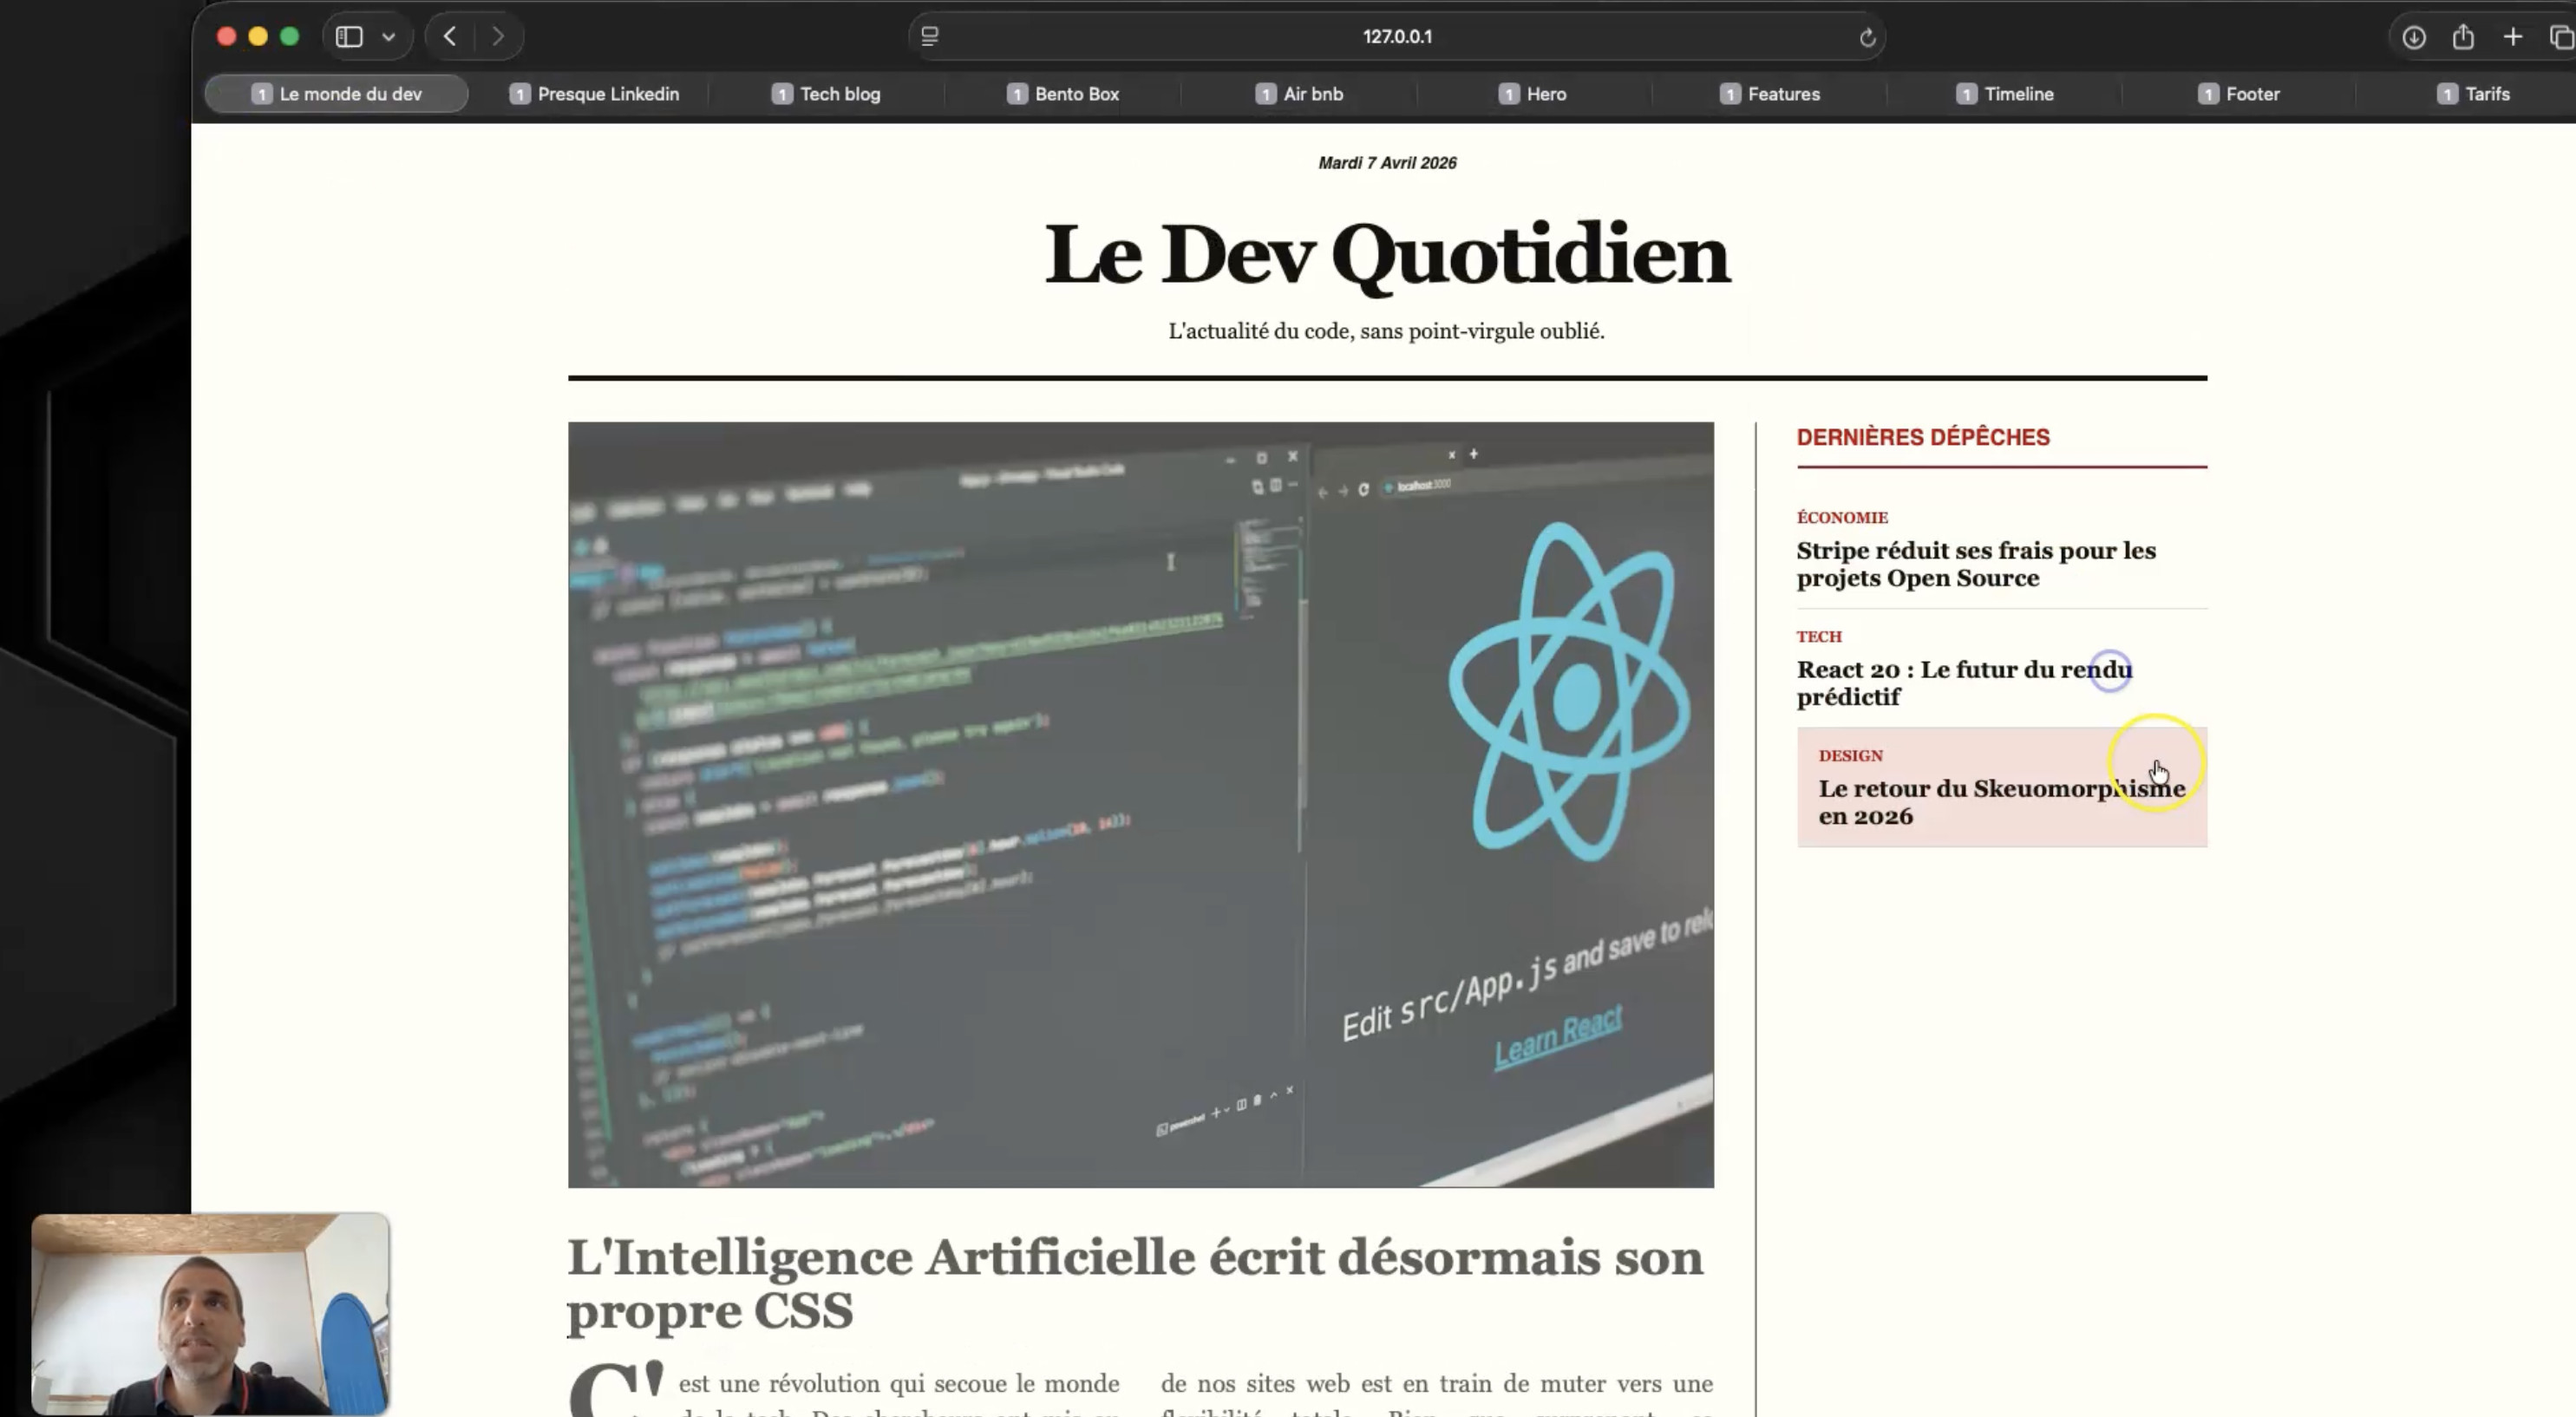Open the downloads icon in toolbar

point(2413,38)
